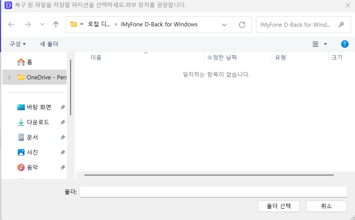Click the magnifier search icon
The width and height of the screenshot is (355, 220).
point(341,24)
